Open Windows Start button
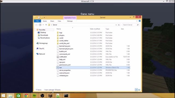The width and height of the screenshot is (175, 98). coord(3,96)
